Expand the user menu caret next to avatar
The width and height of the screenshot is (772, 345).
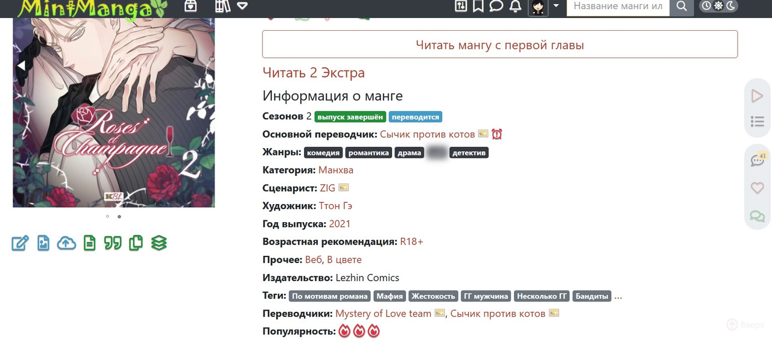click(x=555, y=6)
